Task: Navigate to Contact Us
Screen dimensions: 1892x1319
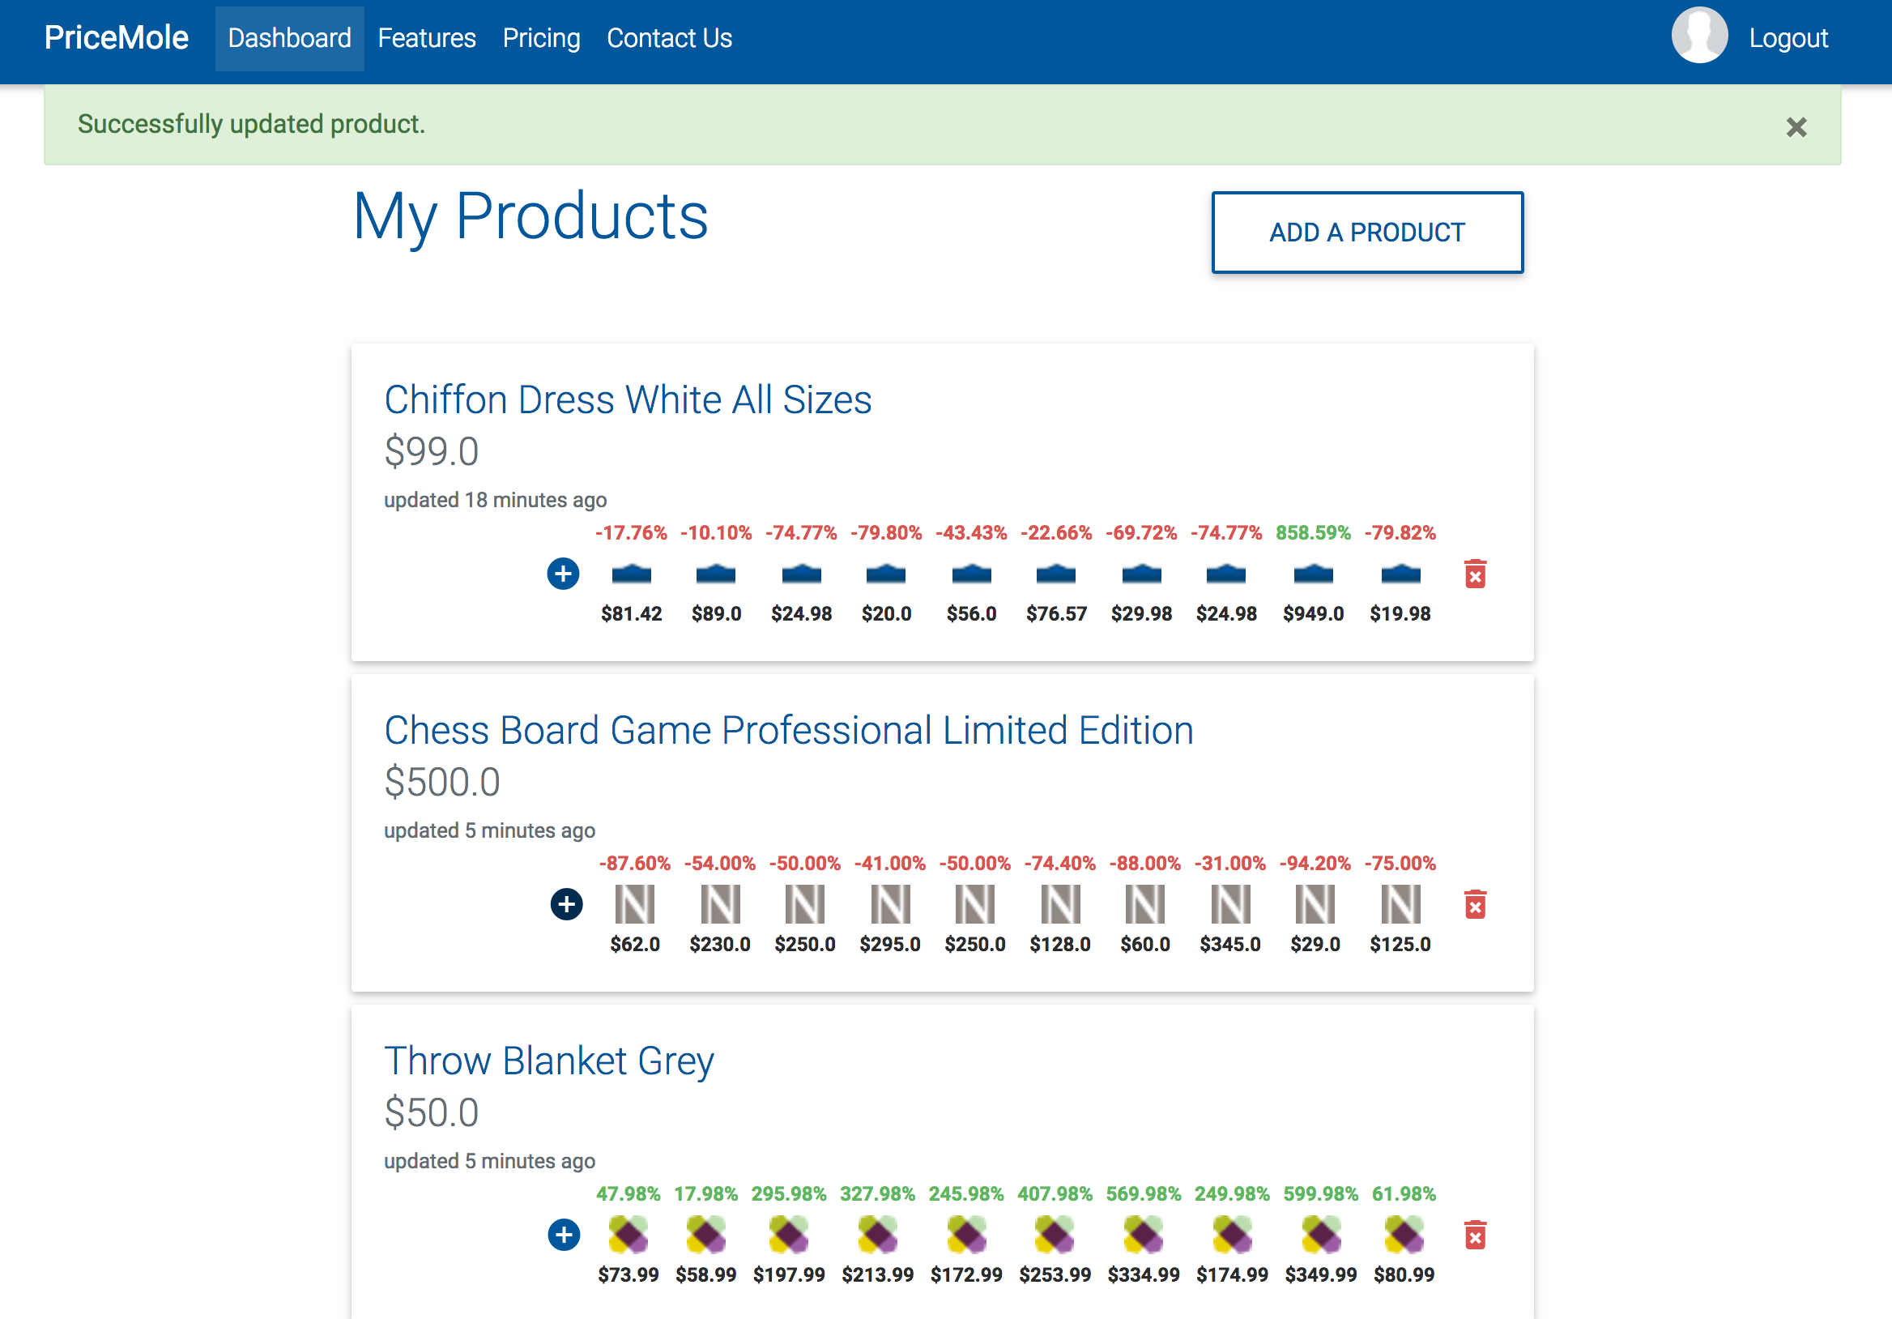Action: click(x=668, y=38)
